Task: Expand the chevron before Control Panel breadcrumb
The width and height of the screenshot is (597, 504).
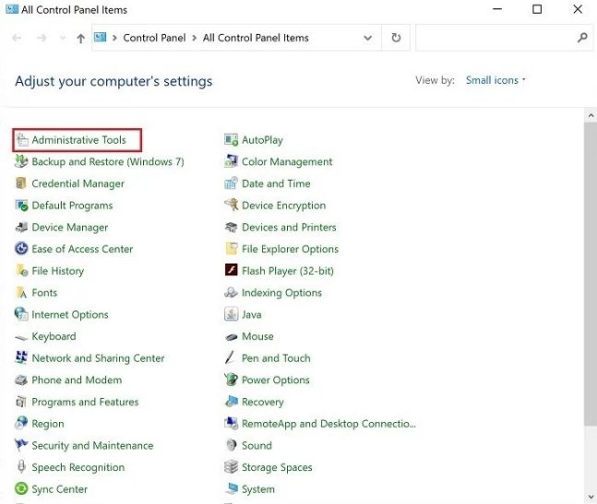Action: pyautogui.click(x=114, y=38)
